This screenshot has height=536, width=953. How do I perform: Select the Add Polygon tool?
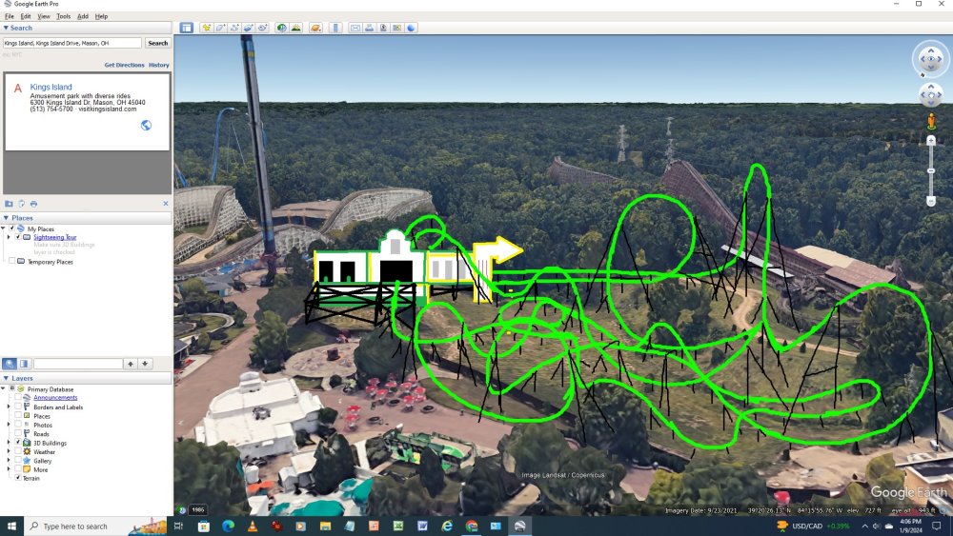[x=220, y=28]
